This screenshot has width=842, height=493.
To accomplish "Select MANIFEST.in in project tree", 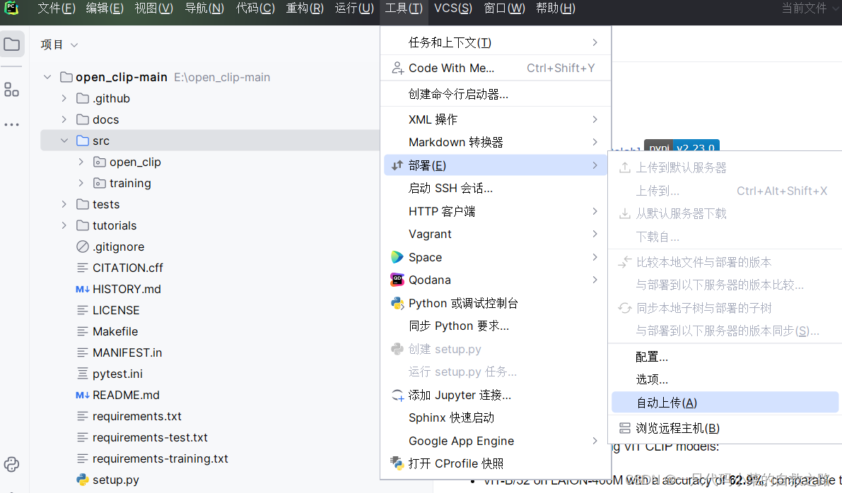I will point(127,352).
